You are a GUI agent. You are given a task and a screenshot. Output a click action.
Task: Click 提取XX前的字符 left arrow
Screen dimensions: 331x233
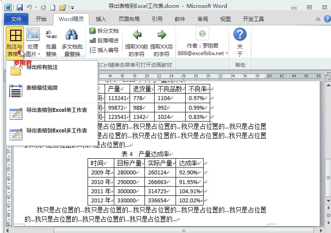(x=137, y=43)
